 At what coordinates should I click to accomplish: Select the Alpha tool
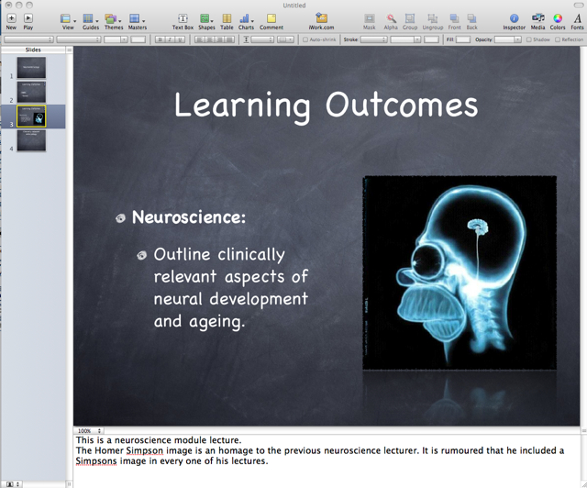391,21
